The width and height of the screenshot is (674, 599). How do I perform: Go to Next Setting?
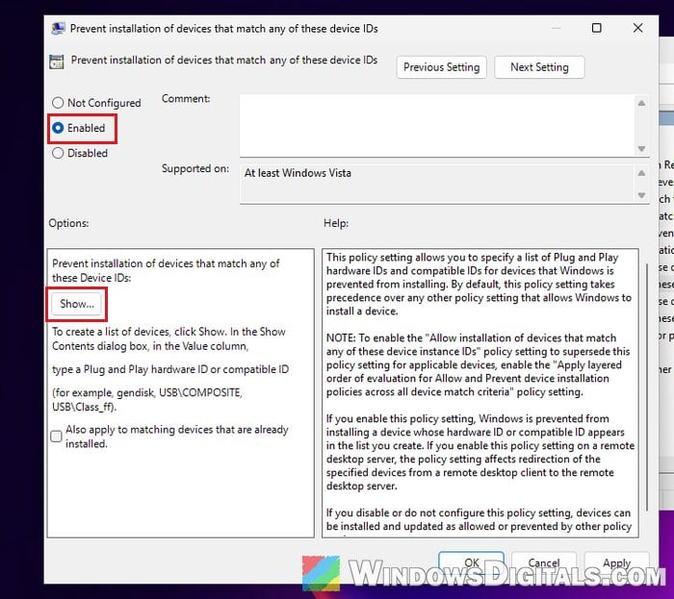[x=539, y=67]
